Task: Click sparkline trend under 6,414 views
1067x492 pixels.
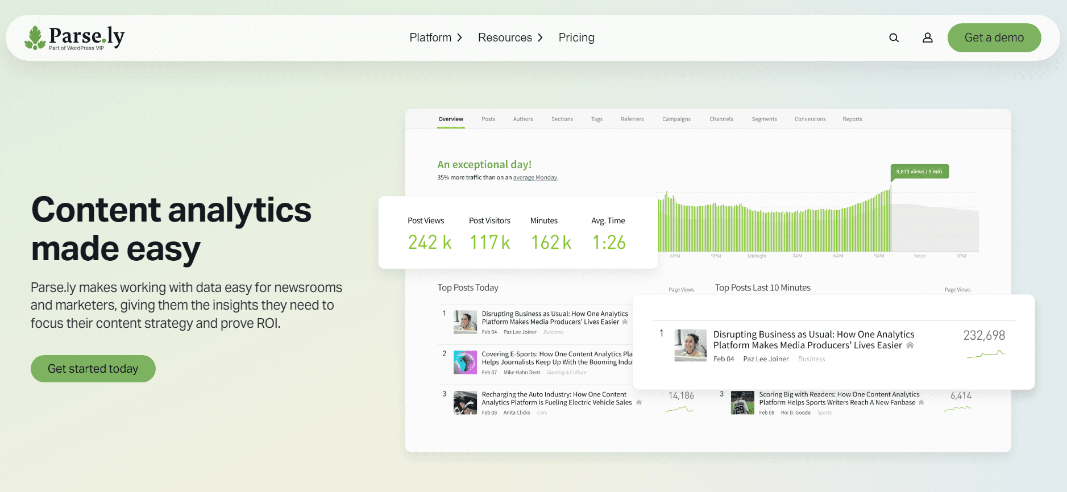Action: [957, 409]
